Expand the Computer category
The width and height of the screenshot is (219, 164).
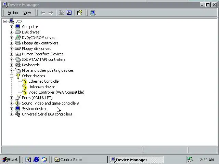pos(11,27)
